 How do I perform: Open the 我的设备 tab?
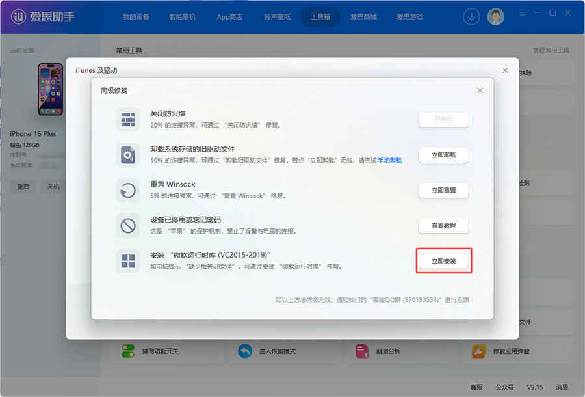coord(136,17)
